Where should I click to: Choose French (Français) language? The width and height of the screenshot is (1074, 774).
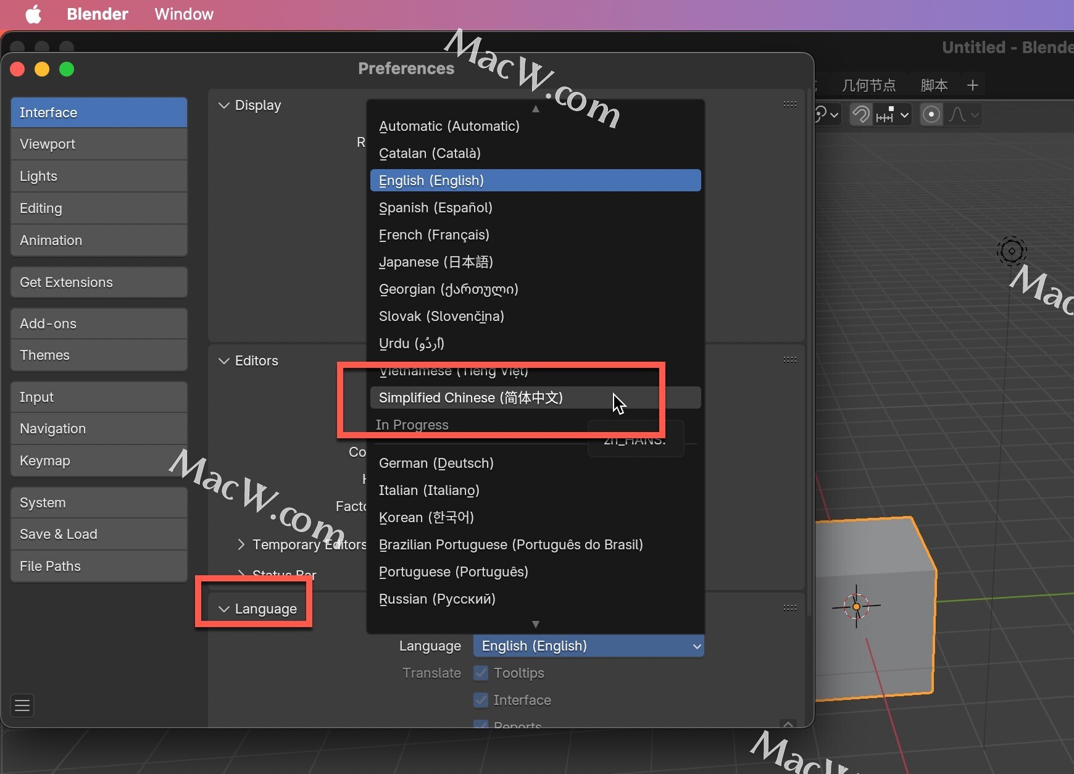[536, 235]
